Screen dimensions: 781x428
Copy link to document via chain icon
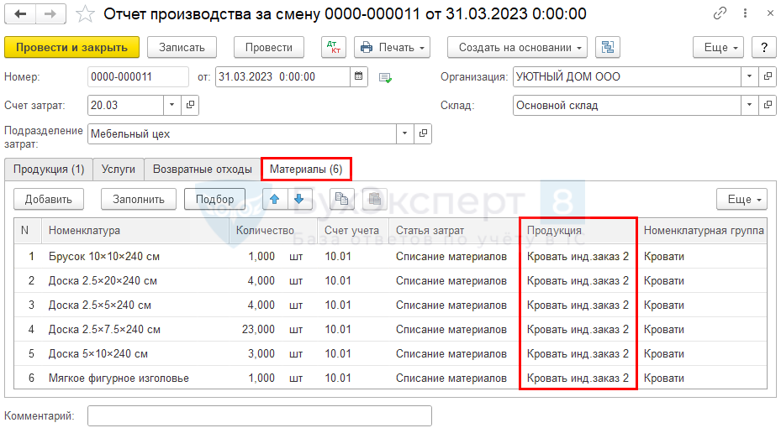point(720,13)
